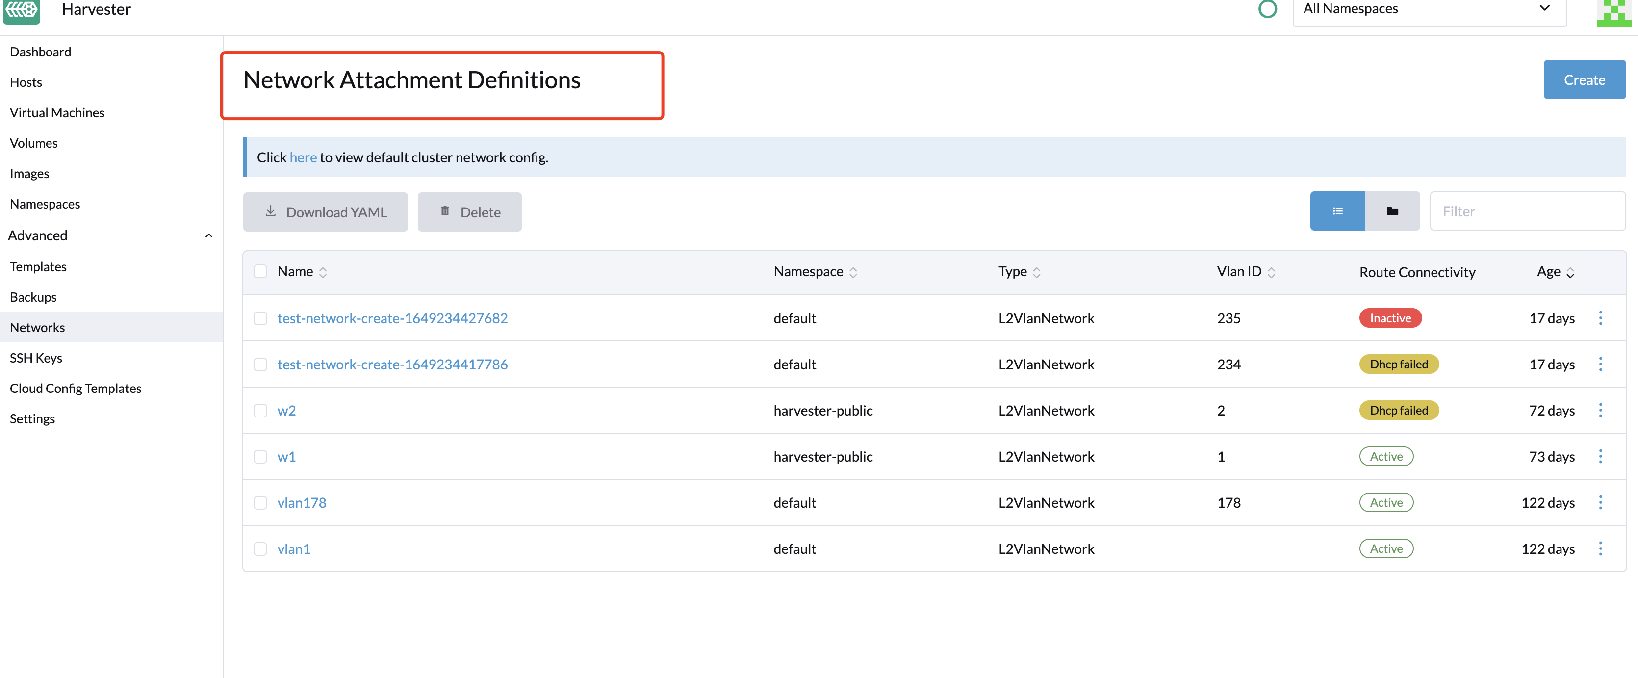Go to SSH Keys sidebar item
Viewport: 1638px width, 678px height.
[x=36, y=358]
